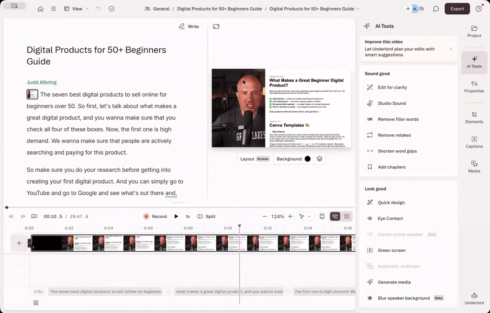This screenshot has width=490, height=313.
Task: Open Quick design tool
Action: 391,202
